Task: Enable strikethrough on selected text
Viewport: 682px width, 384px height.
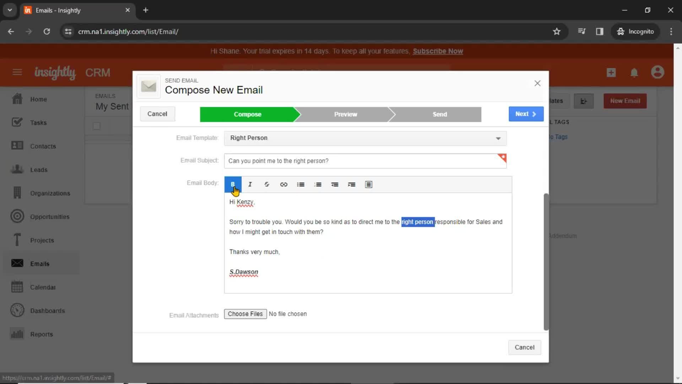Action: 266,184
